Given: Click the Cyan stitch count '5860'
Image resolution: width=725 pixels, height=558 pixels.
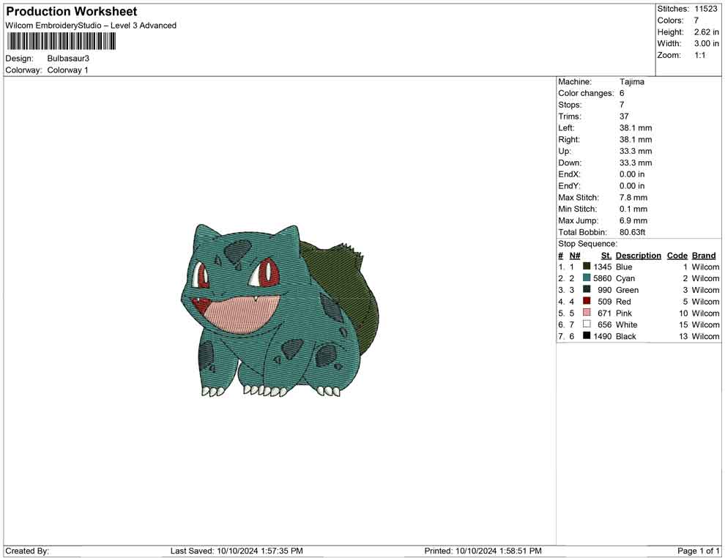Looking at the screenshot, I should coord(603,278).
